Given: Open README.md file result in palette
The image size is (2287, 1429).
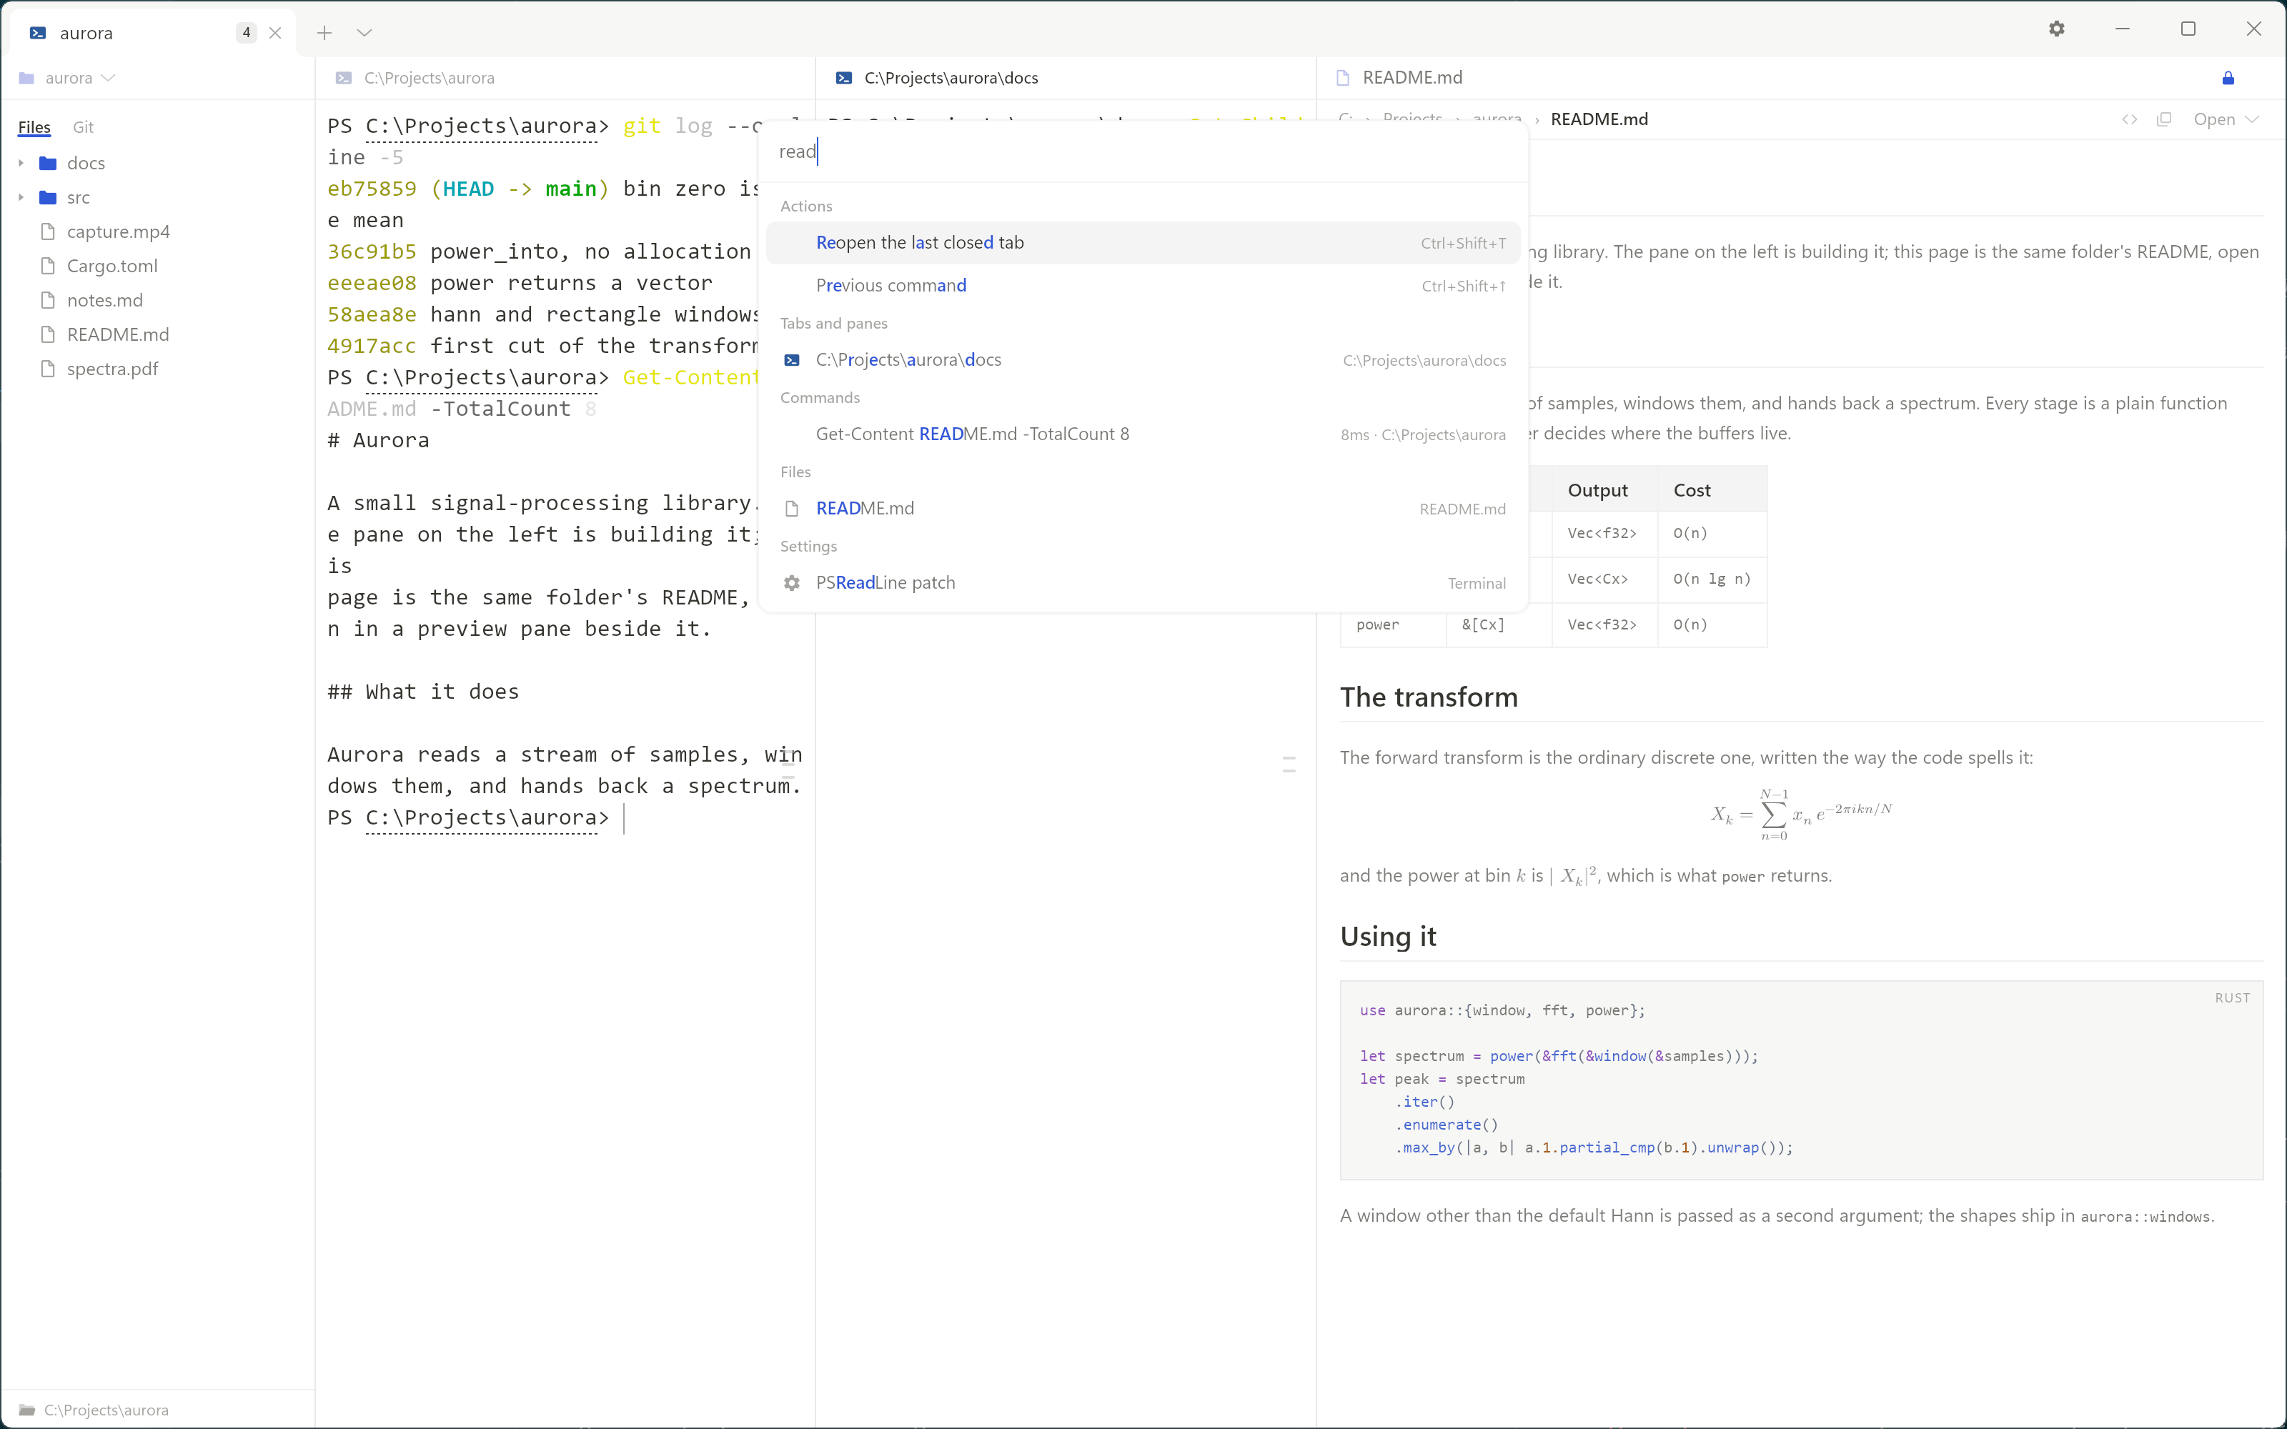Looking at the screenshot, I should point(1143,509).
